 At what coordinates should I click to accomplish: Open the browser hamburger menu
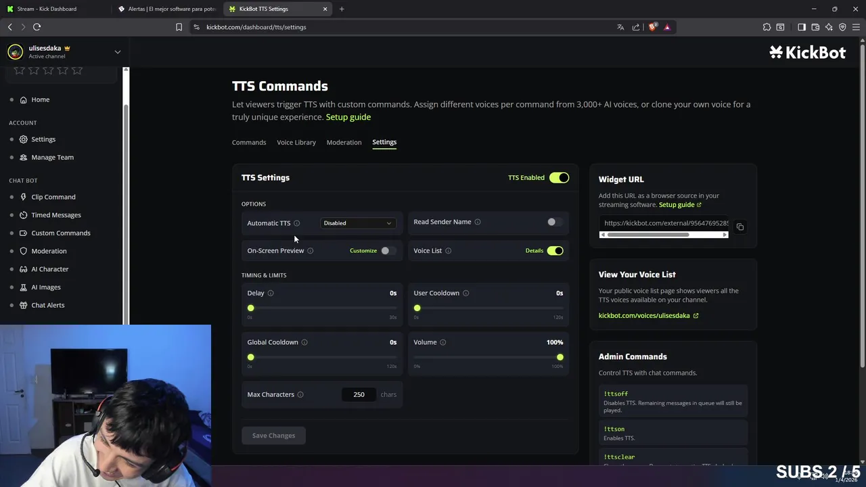point(856,27)
